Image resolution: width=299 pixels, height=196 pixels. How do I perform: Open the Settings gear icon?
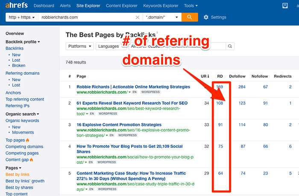206,17
